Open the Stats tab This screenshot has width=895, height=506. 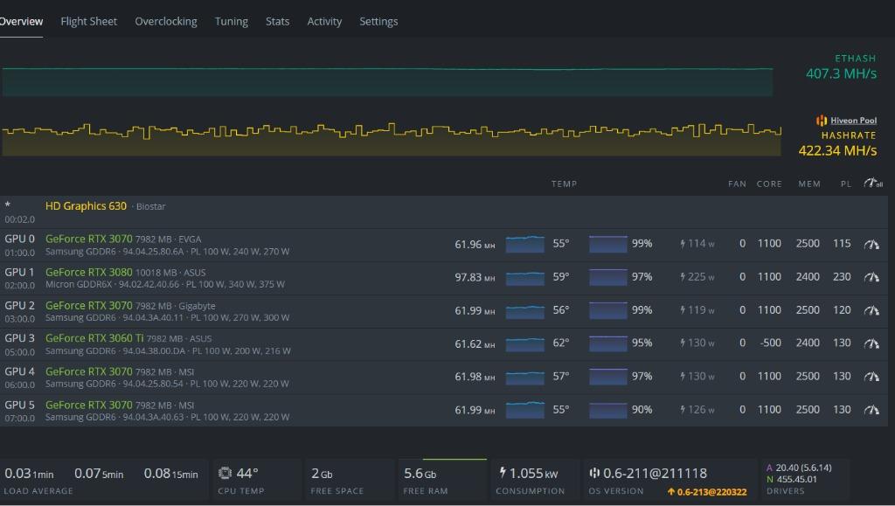277,22
